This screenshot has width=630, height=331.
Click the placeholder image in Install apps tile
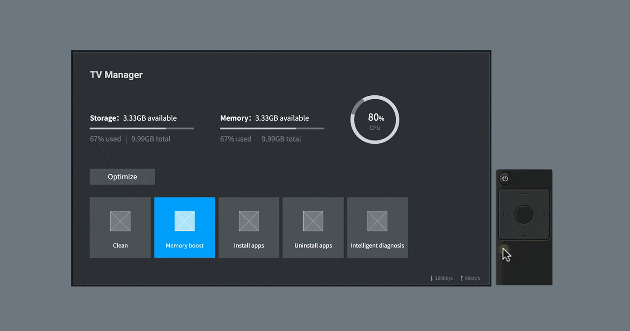249,221
